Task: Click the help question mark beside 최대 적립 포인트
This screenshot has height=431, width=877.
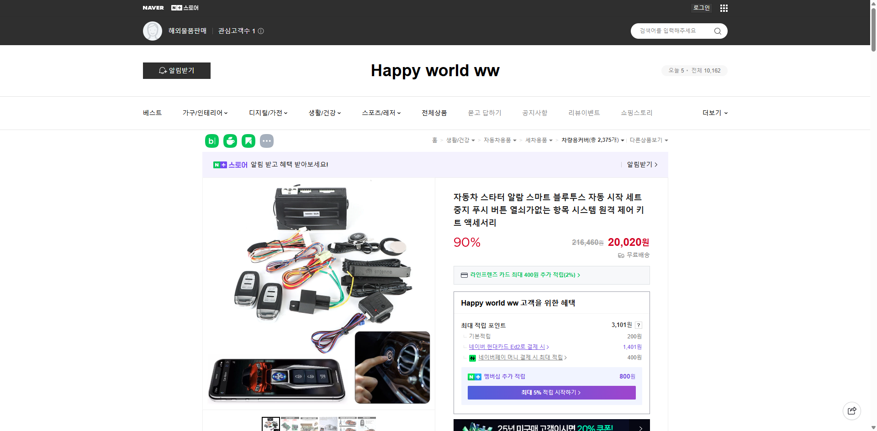Action: pos(638,325)
